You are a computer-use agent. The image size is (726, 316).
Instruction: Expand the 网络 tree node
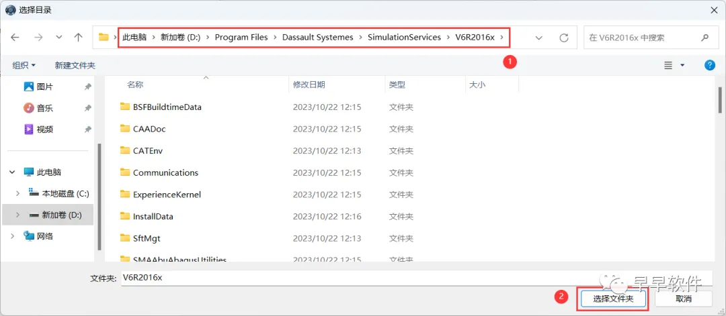pyautogui.click(x=13, y=236)
